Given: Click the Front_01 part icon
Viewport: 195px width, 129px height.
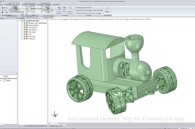Looking at the screenshot, I should [27, 39].
